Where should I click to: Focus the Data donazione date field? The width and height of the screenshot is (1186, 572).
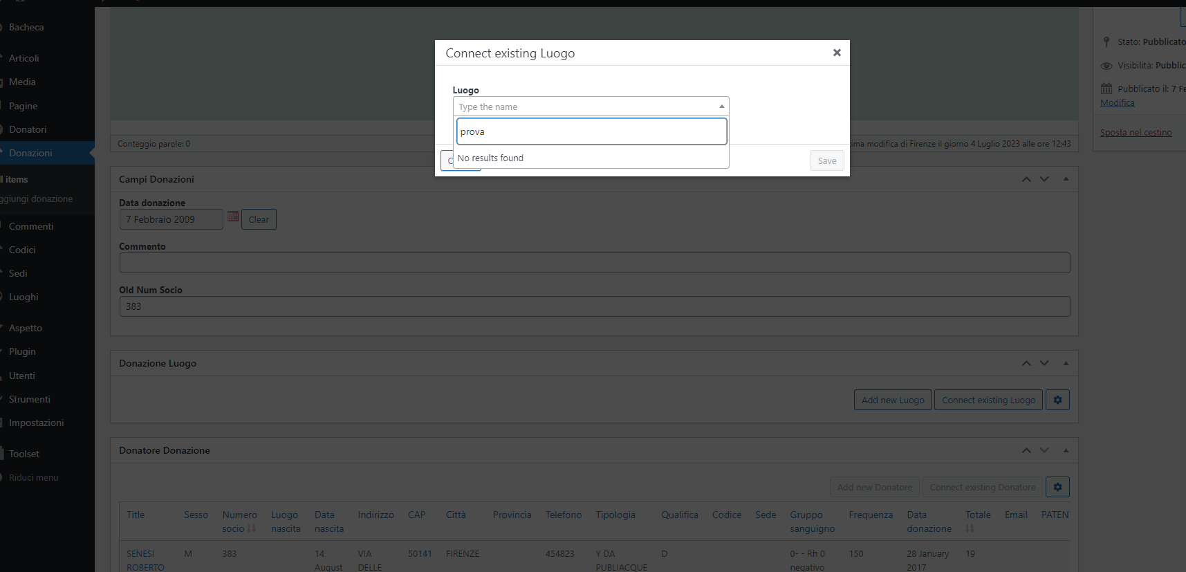[x=172, y=219]
